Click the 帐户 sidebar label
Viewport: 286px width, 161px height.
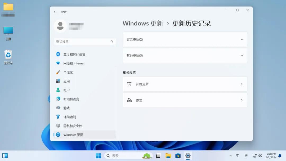point(66,90)
